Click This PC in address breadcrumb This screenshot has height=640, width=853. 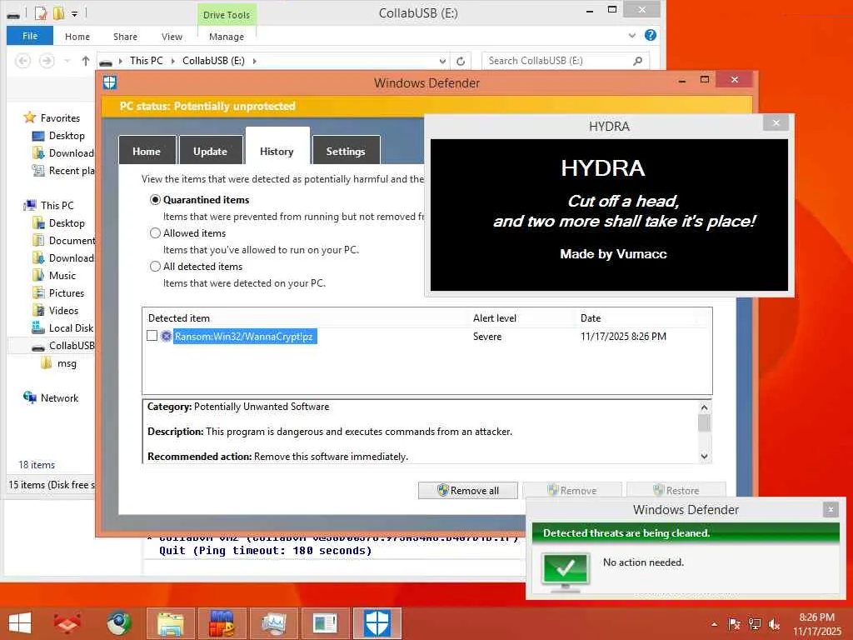click(147, 60)
